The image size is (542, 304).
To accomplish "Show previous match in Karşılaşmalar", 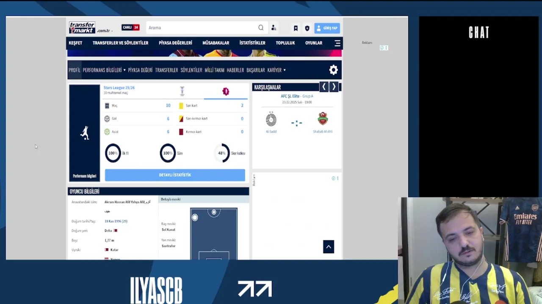I will [324, 87].
